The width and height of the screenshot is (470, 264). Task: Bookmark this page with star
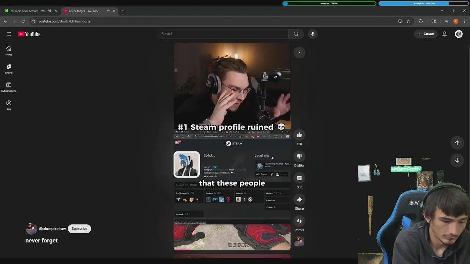coord(408,21)
